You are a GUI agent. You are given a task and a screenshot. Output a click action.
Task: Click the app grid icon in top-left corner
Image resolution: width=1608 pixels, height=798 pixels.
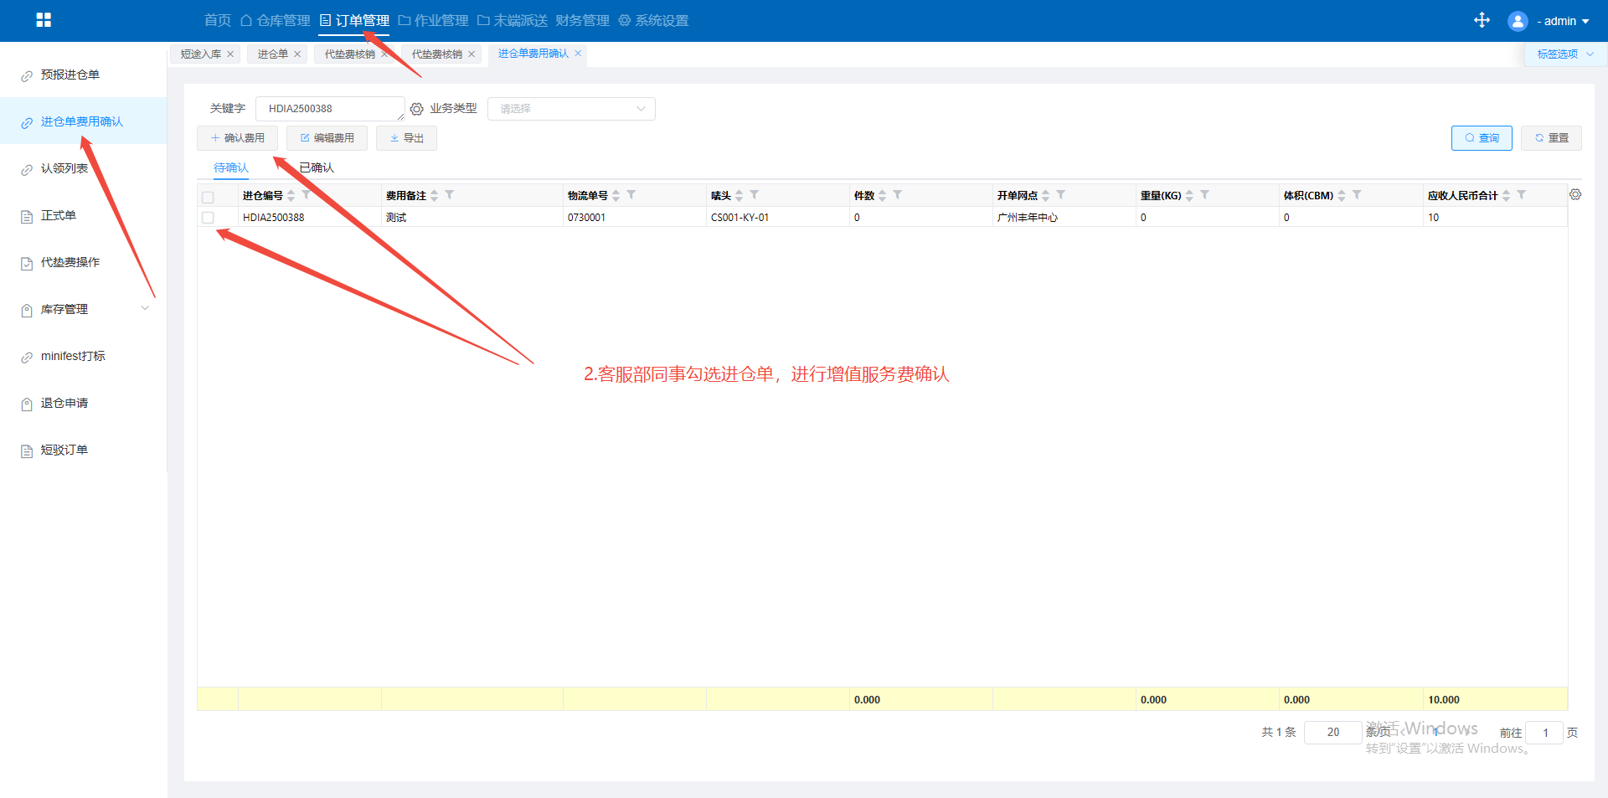click(44, 20)
